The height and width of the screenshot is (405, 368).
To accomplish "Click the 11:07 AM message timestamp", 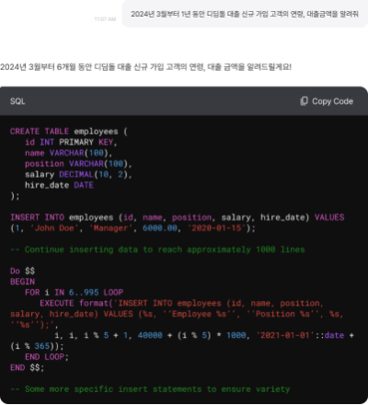I will pyautogui.click(x=105, y=19).
